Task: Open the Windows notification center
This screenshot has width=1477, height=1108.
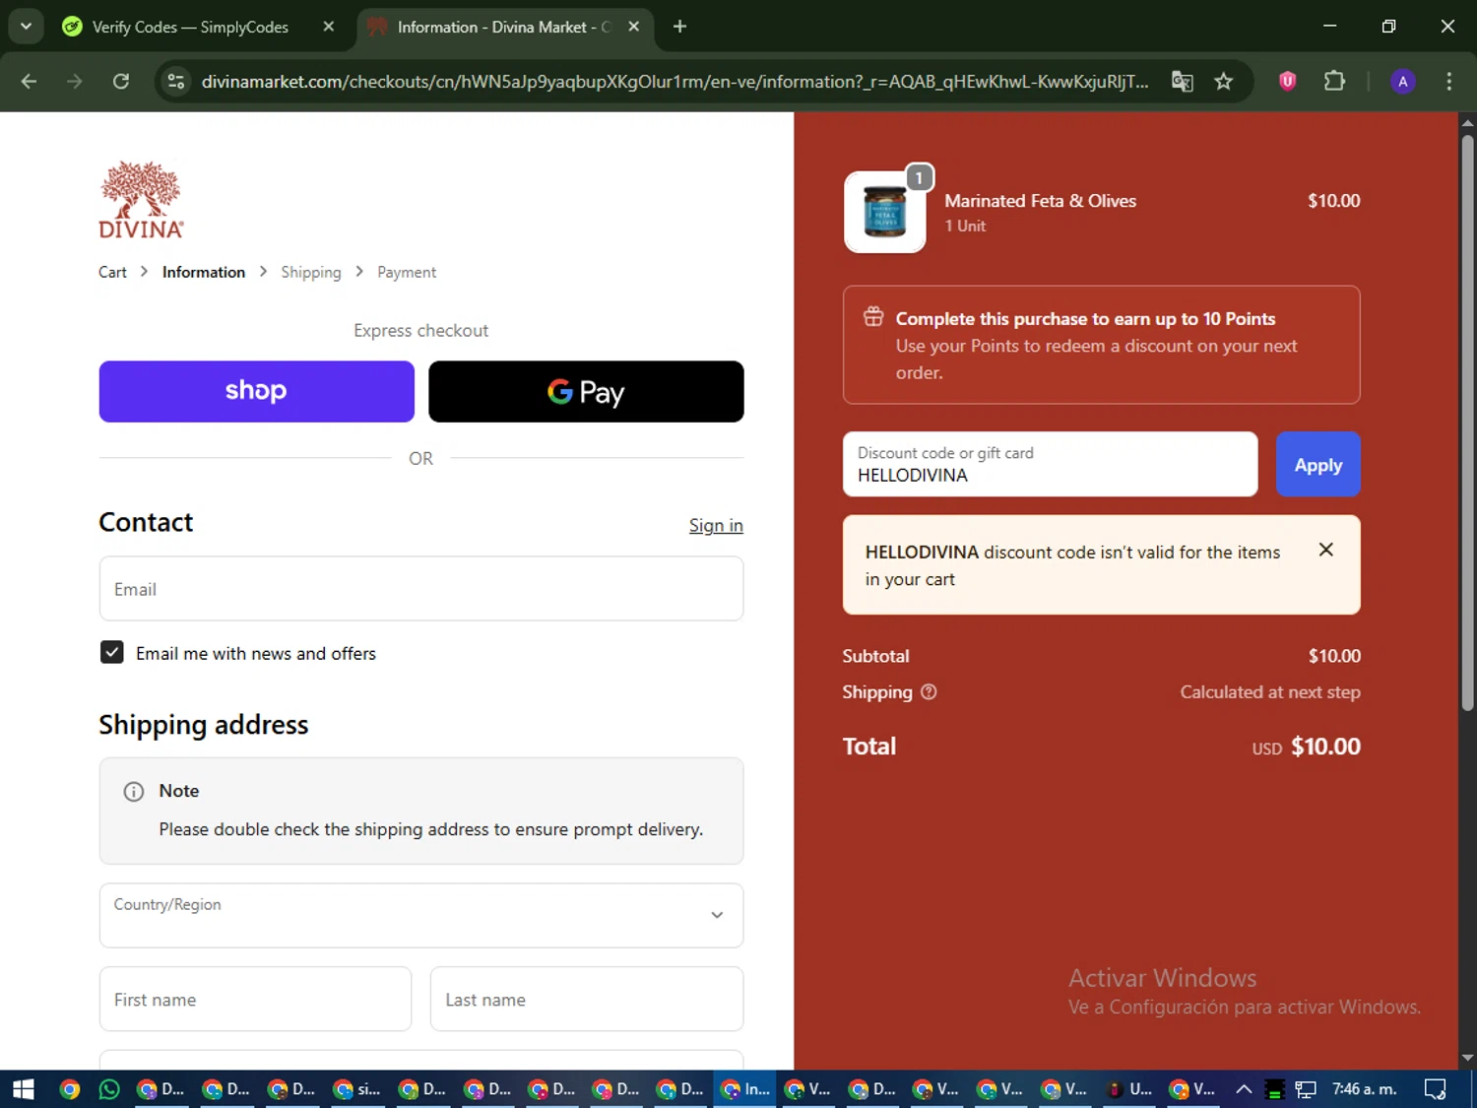Action: tap(1436, 1089)
